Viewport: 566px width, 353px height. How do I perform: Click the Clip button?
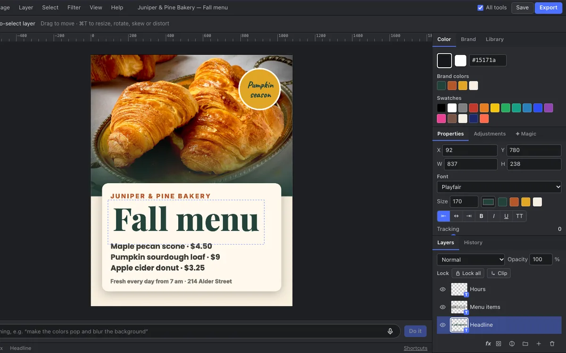tap(499, 273)
